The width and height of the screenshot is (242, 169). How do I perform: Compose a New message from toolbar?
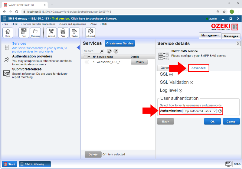24,33
